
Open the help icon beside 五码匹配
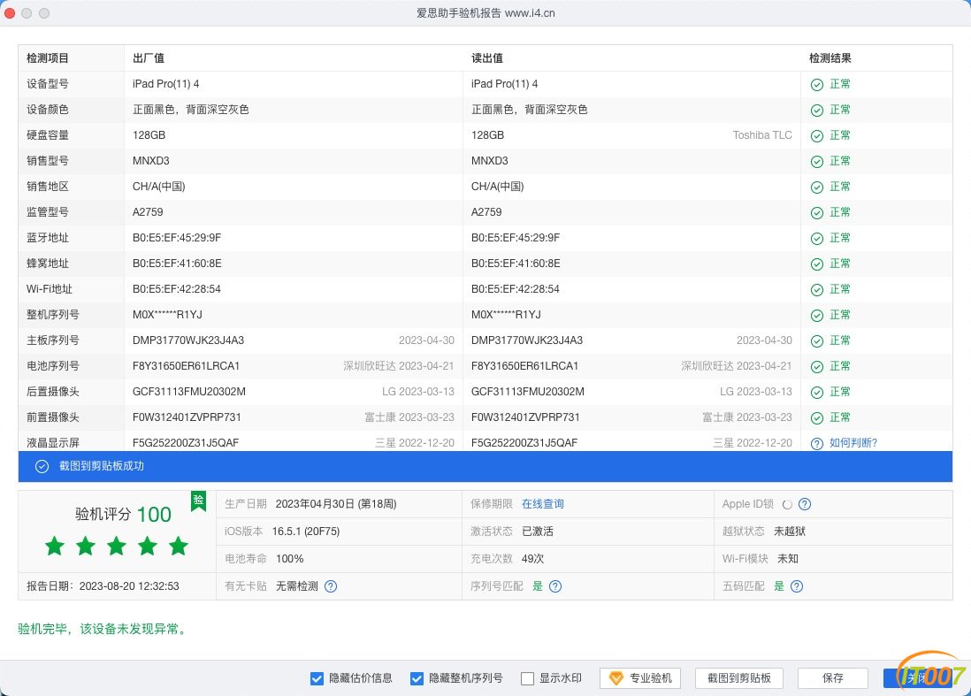tap(797, 586)
